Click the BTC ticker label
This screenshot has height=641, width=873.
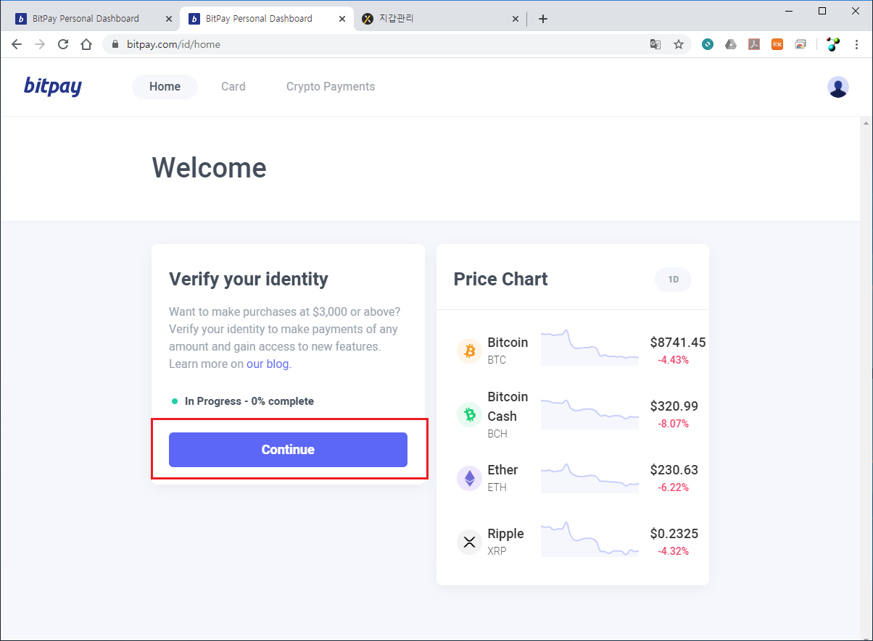[497, 360]
